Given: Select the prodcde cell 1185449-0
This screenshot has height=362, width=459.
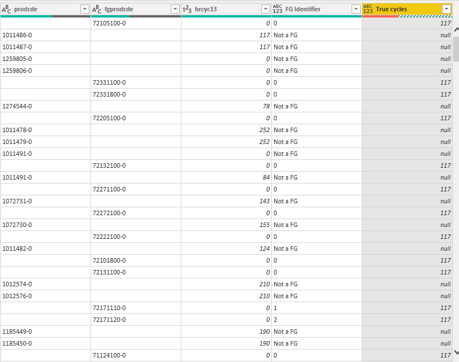Looking at the screenshot, I should (45, 332).
